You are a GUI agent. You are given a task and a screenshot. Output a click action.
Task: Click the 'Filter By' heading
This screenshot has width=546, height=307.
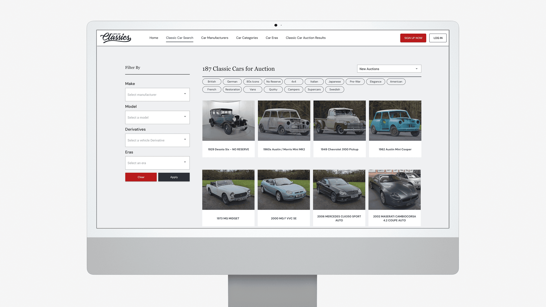[x=133, y=68]
